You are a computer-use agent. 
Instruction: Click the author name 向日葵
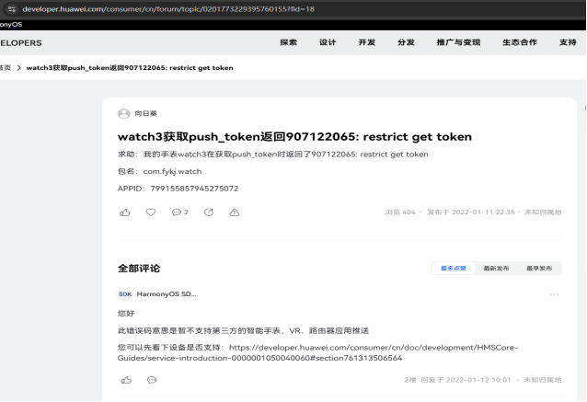[x=145, y=113]
